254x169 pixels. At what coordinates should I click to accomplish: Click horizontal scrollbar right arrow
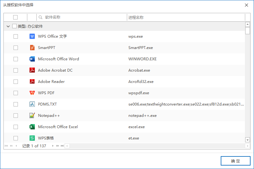tap(247, 146)
